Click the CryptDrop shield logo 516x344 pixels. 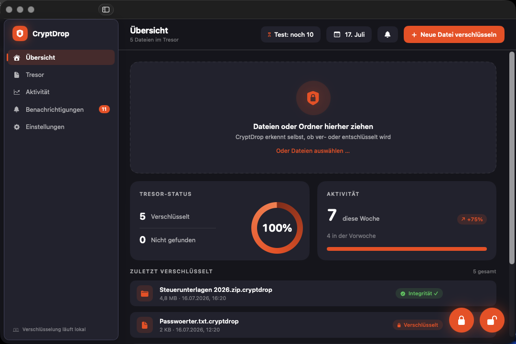point(20,33)
